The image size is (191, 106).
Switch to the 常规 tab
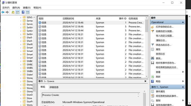[x=43, y=87]
